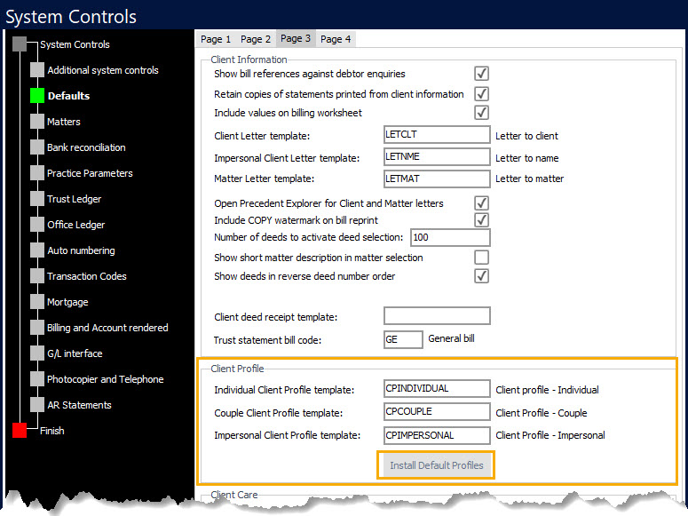Open Billing and Account rendered section

(x=107, y=328)
